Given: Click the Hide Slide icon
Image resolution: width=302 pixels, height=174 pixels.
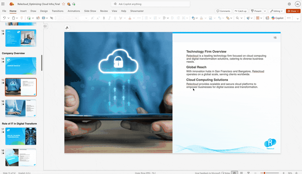Looking at the screenshot, I should click(x=52, y=18).
